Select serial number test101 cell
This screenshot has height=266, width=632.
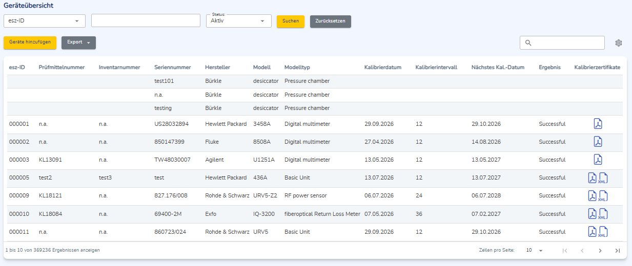pyautogui.click(x=164, y=81)
